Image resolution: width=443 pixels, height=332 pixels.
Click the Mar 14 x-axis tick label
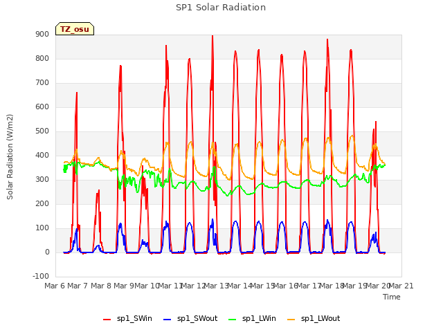(240, 286)
